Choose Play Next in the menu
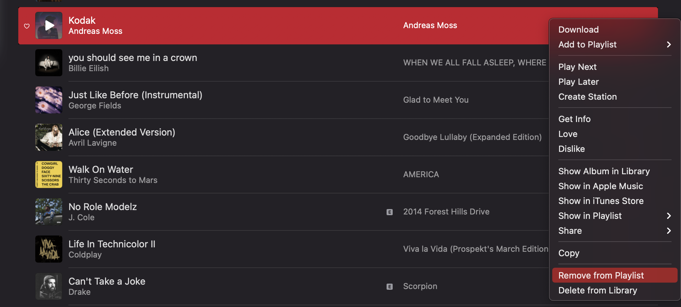 coord(577,67)
